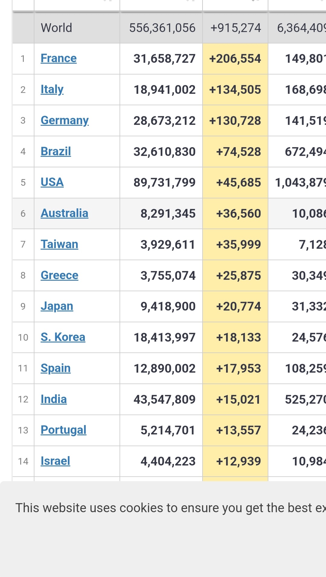This screenshot has height=577, width=326.
Task: Click the Germany link in the table
Action: (x=65, y=120)
